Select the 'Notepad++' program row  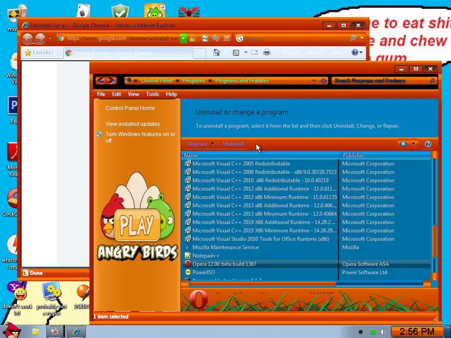click(307, 256)
